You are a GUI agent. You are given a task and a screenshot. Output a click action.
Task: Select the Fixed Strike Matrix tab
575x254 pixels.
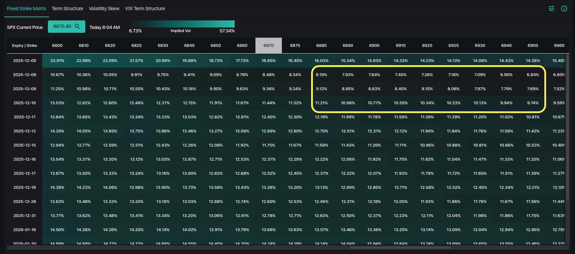click(x=26, y=8)
